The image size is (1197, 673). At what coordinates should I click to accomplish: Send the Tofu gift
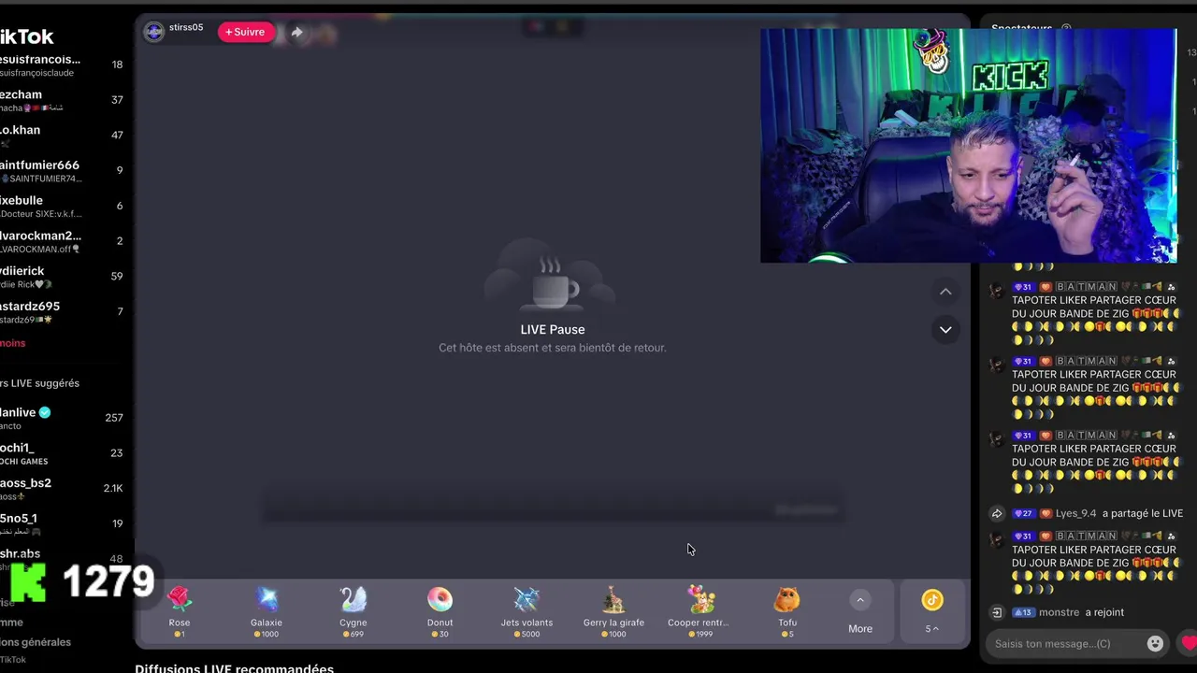(x=787, y=612)
